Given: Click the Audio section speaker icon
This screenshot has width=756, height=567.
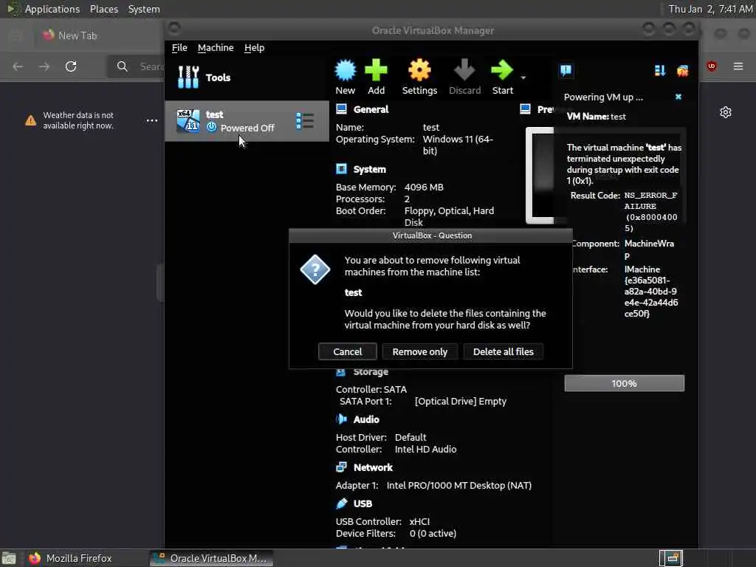Looking at the screenshot, I should point(341,419).
